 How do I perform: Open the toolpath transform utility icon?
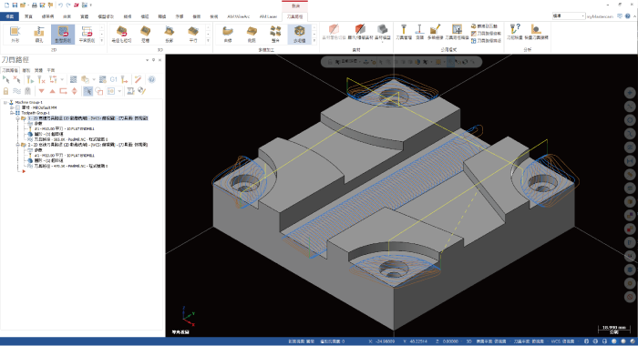tap(457, 32)
